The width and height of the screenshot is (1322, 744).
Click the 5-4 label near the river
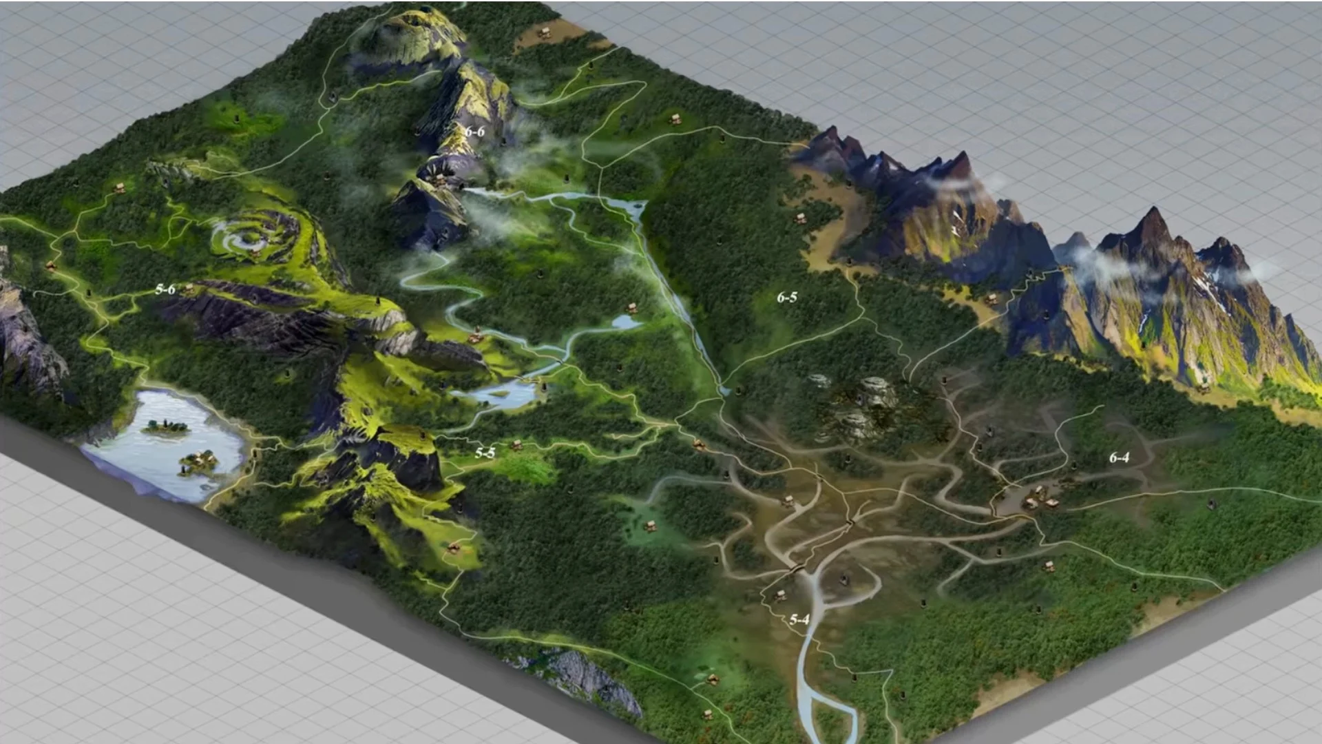(x=799, y=619)
